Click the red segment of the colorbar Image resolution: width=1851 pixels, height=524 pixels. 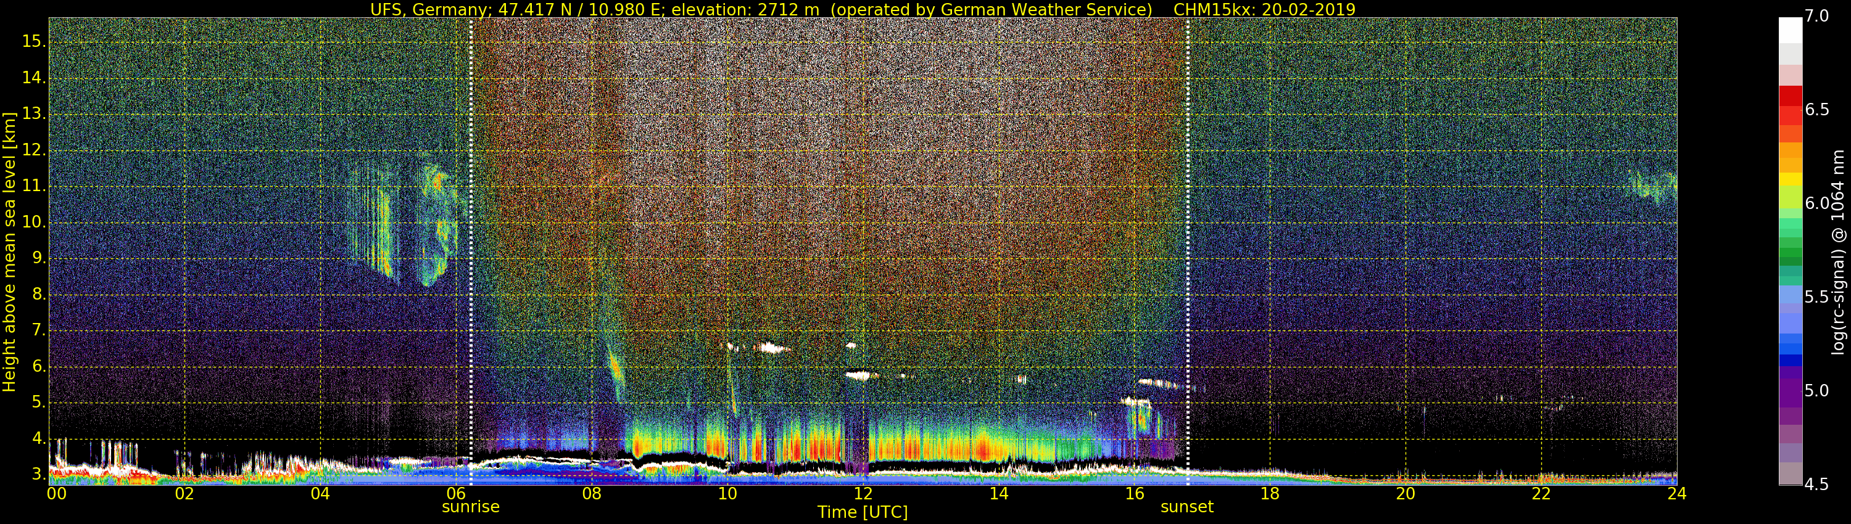[1790, 96]
